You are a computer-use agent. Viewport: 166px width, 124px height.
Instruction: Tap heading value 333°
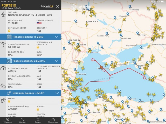point(39,55)
